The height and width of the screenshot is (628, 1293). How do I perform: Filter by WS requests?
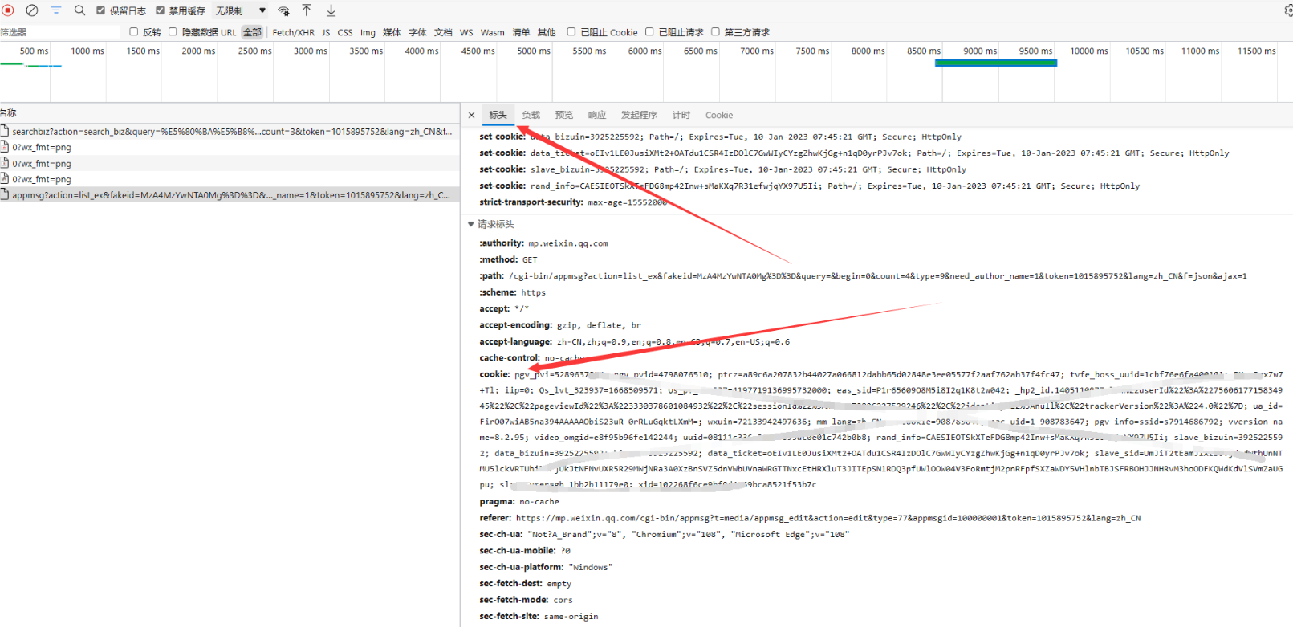(x=466, y=32)
